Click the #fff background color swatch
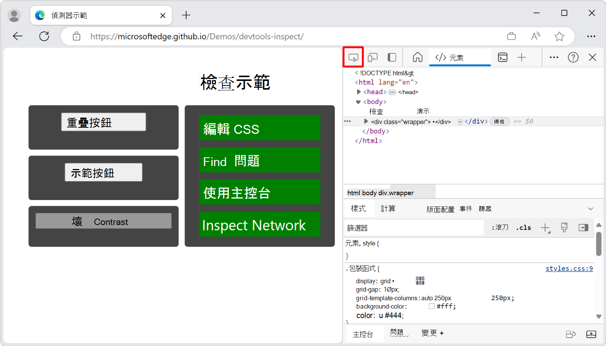Image resolution: width=606 pixels, height=346 pixels. click(x=431, y=306)
